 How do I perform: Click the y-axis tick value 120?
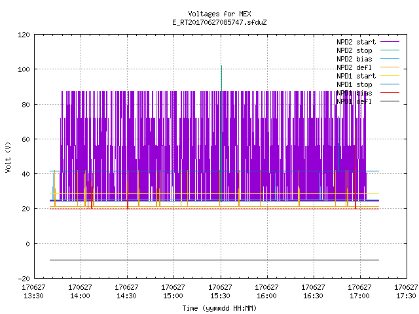(x=24, y=35)
